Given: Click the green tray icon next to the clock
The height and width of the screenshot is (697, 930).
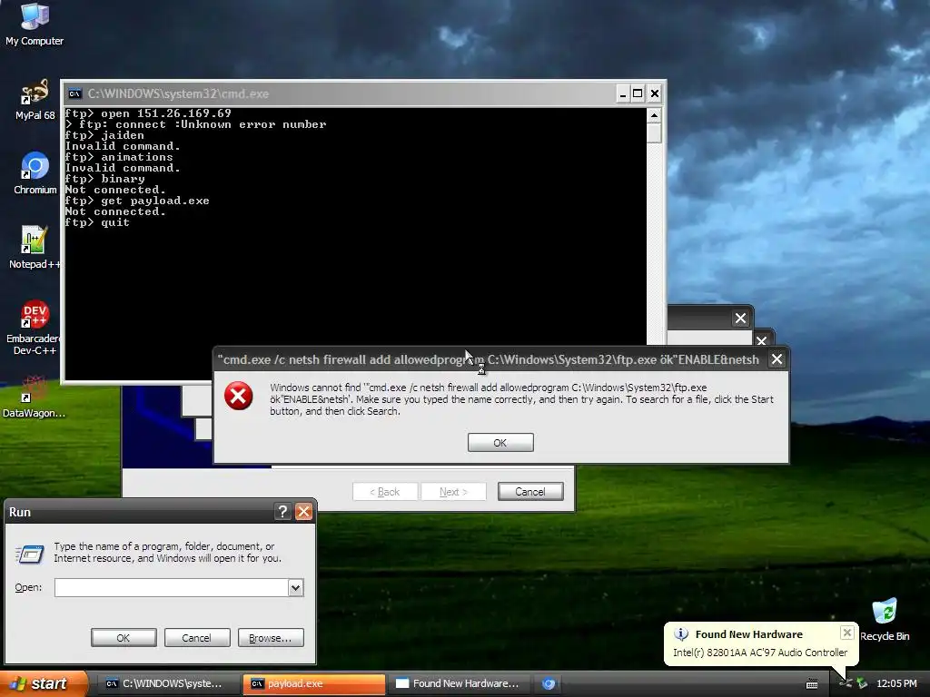Looking at the screenshot, I should 863,684.
